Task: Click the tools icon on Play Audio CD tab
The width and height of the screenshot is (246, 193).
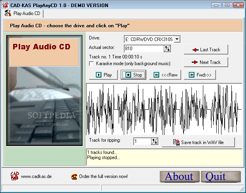Action: click(x=8, y=13)
